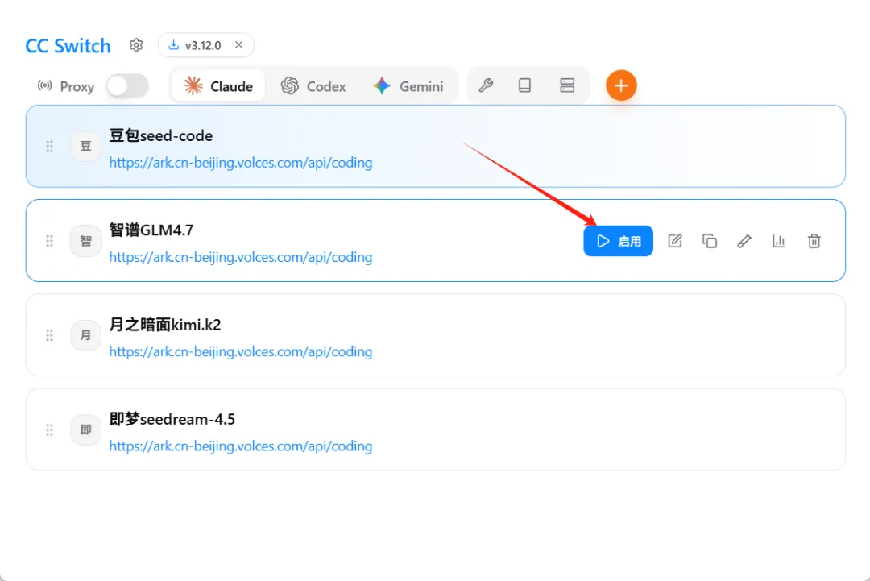Click the pencil icon for 智谱GLM4.7
Image resolution: width=870 pixels, height=581 pixels.
click(744, 241)
